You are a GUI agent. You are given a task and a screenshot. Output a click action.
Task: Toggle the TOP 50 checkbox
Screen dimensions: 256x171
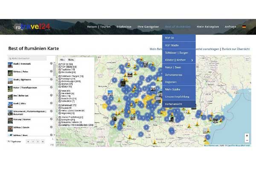coord(60,64)
